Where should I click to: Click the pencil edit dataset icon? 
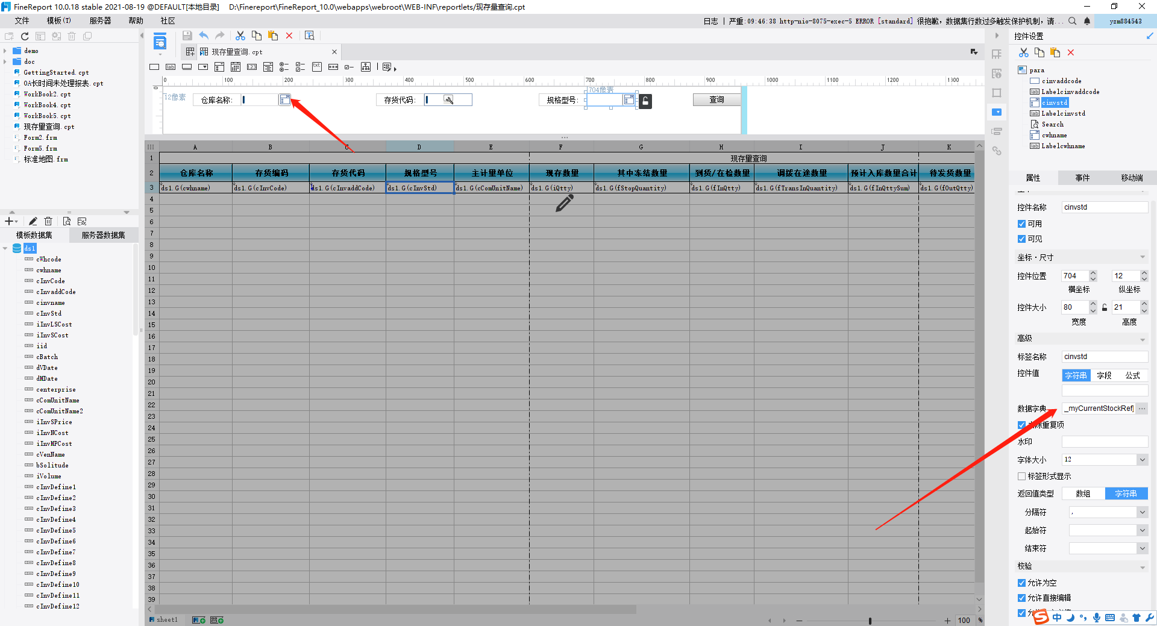coord(33,221)
